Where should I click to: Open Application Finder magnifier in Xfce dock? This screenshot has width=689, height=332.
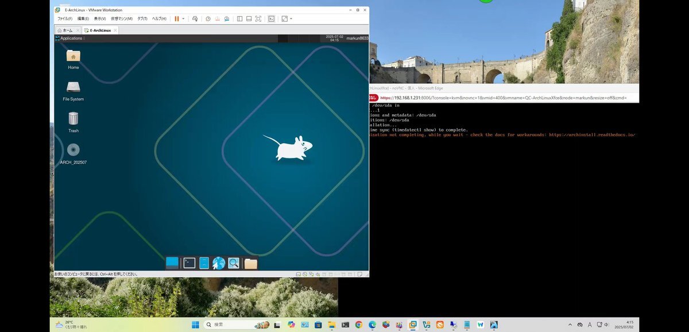pos(234,263)
